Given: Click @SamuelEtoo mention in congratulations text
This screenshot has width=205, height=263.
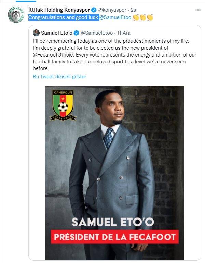Looking at the screenshot, I should (115, 17).
